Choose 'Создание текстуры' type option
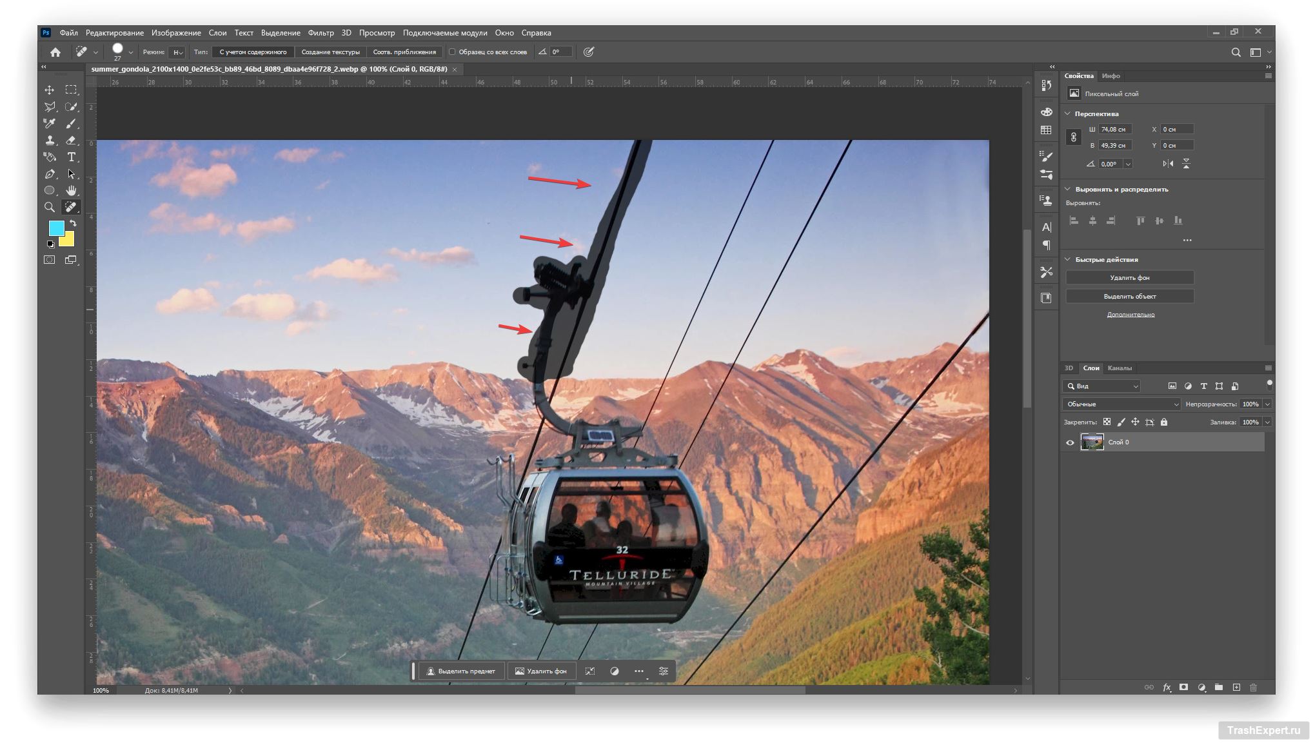The width and height of the screenshot is (1313, 743). [x=331, y=52]
